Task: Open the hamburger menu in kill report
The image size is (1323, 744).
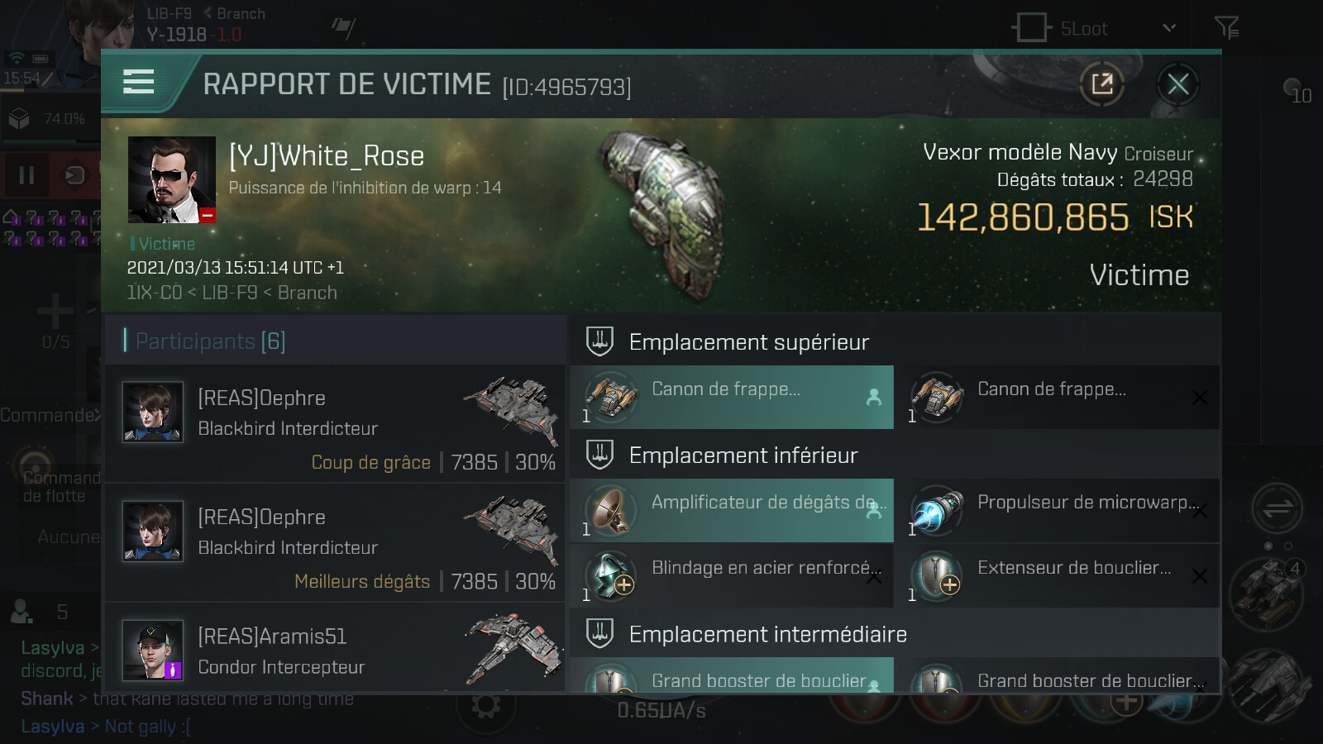Action: [138, 82]
